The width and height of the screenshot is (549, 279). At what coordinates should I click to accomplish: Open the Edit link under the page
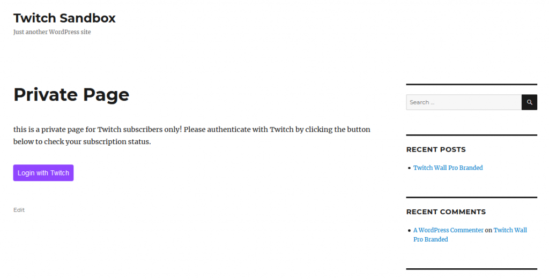(19, 210)
